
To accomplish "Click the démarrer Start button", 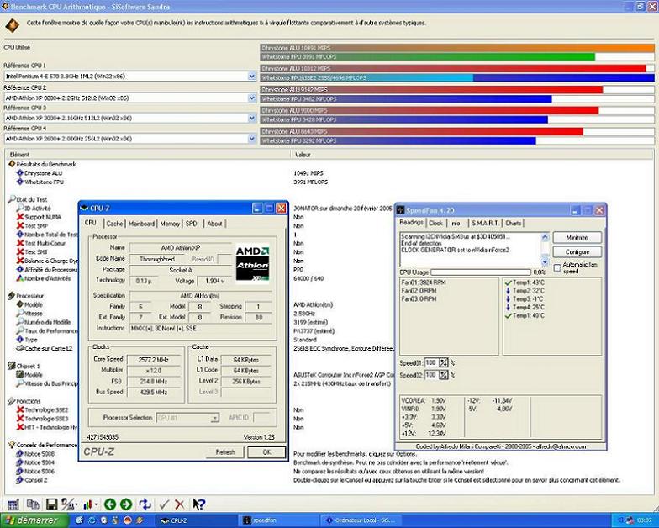I will 34,520.
